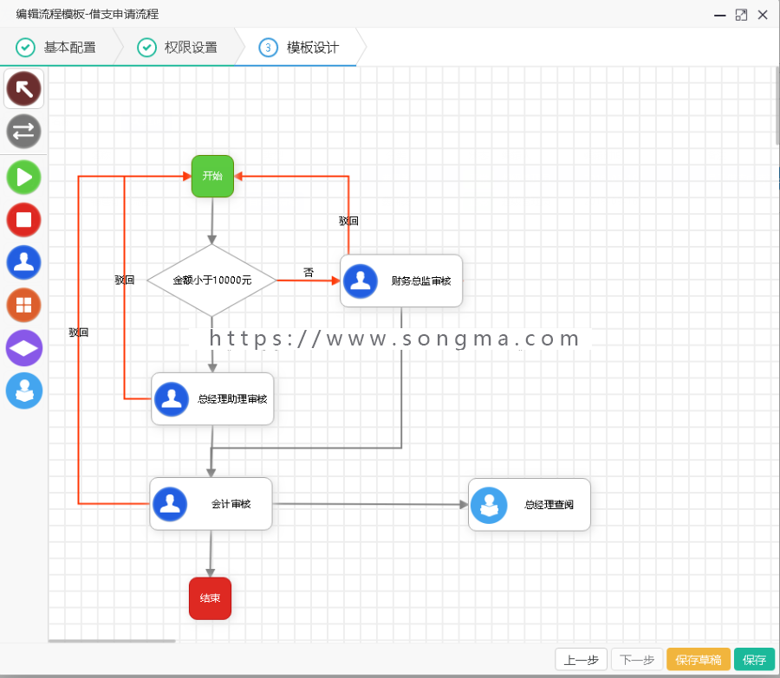Click 保存草稿 save draft button
The image size is (780, 678).
click(699, 660)
